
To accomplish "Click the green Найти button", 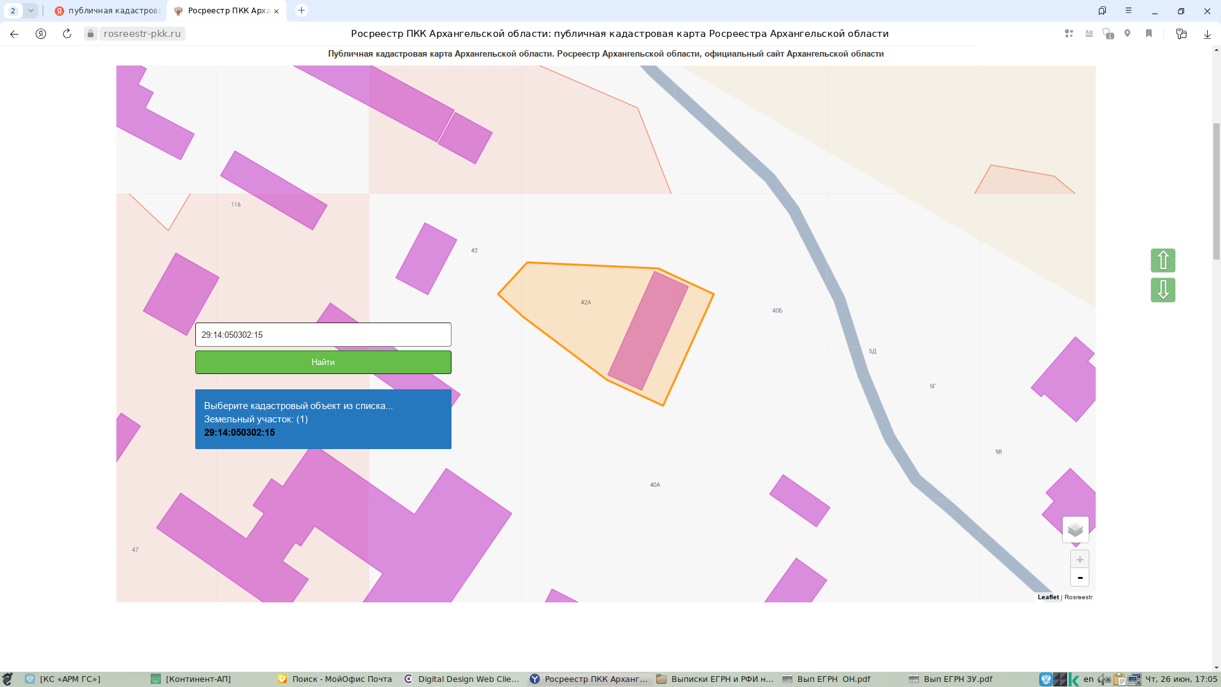I will (x=323, y=362).
